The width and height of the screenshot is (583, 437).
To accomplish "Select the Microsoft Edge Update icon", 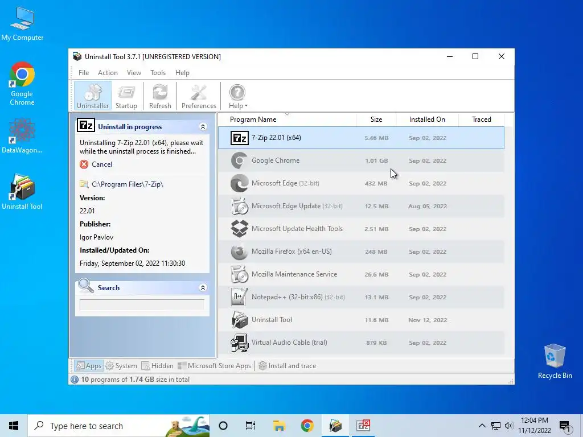I will [x=240, y=206].
